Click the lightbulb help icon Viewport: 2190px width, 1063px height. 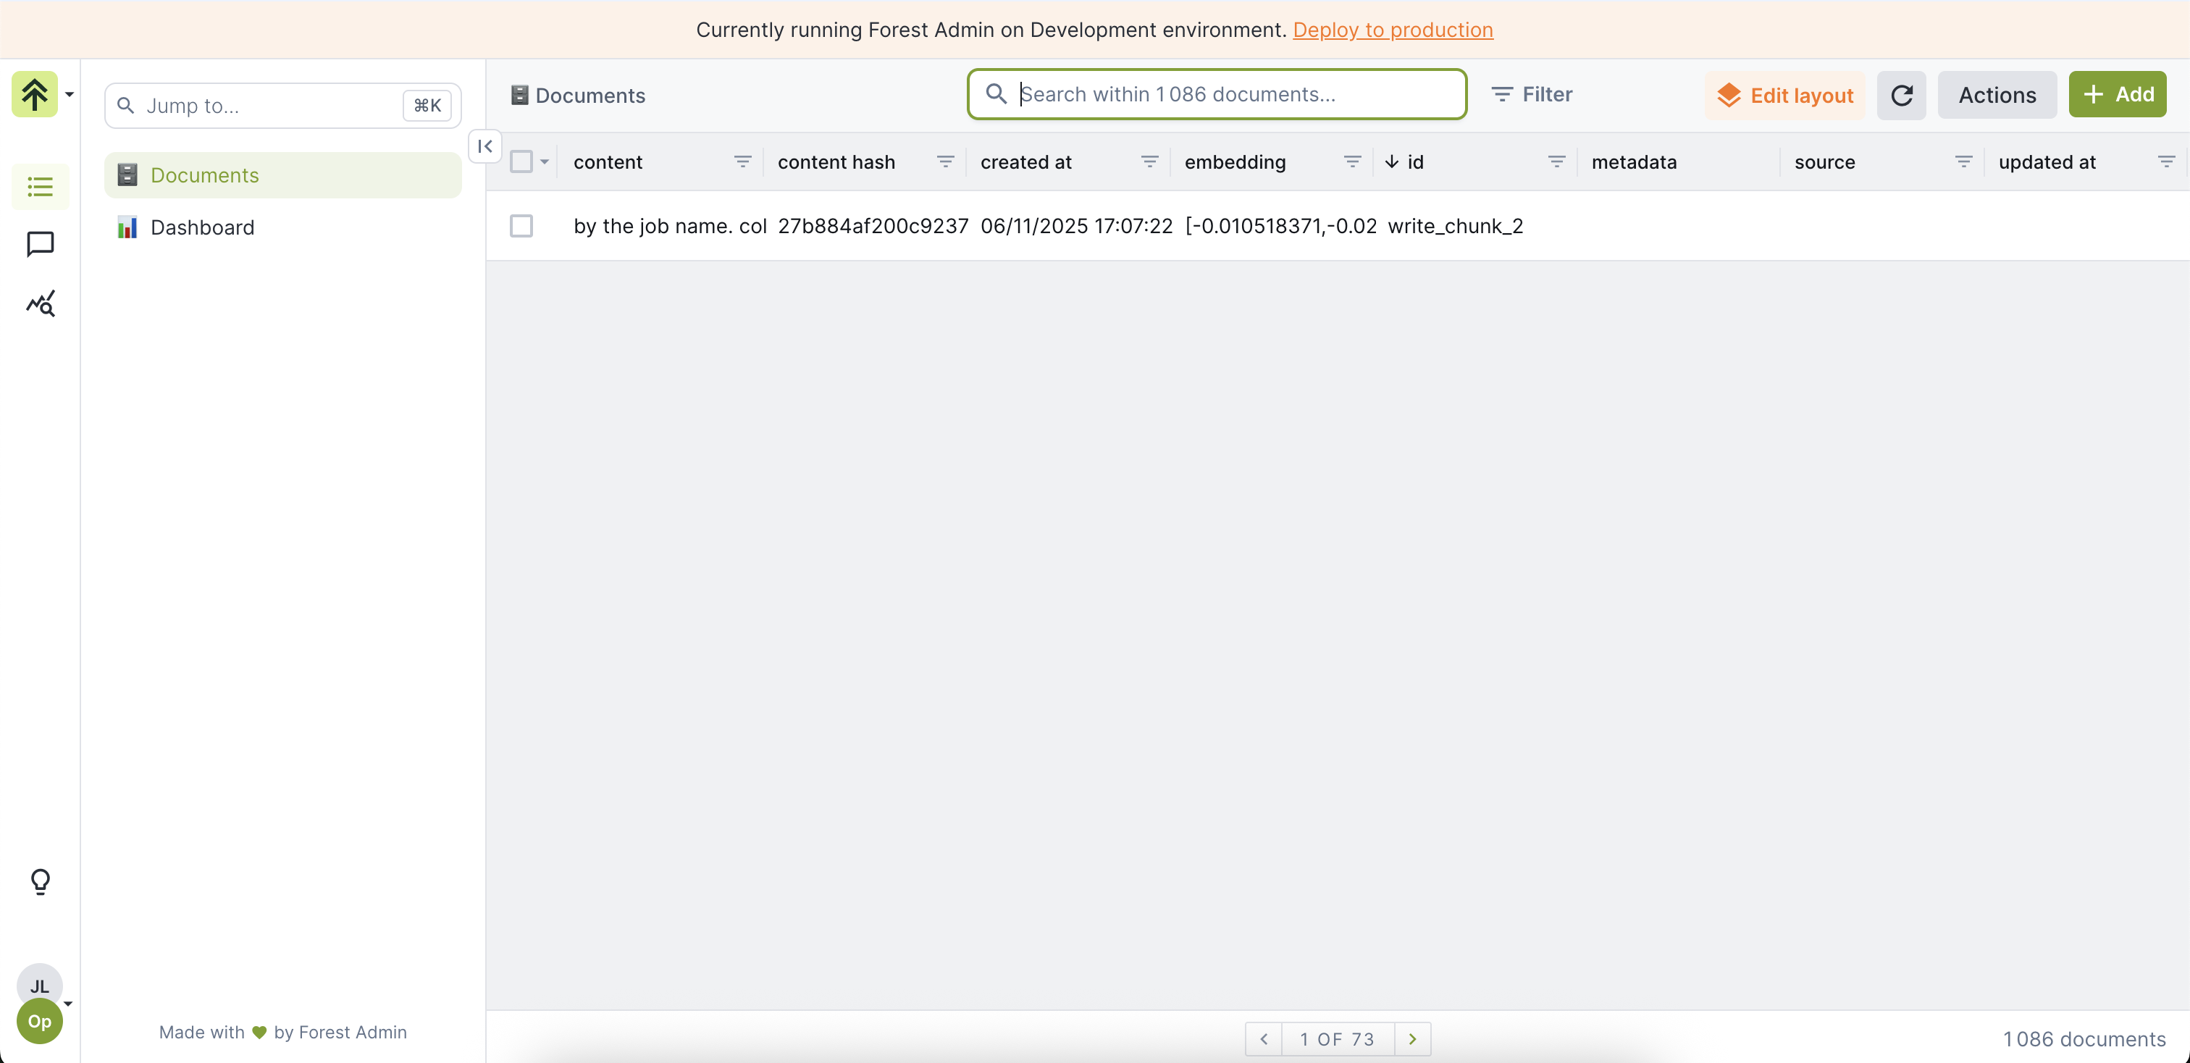pyautogui.click(x=40, y=881)
